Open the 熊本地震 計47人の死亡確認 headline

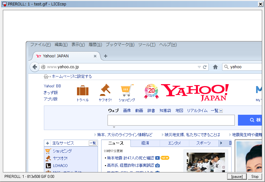[131, 158]
